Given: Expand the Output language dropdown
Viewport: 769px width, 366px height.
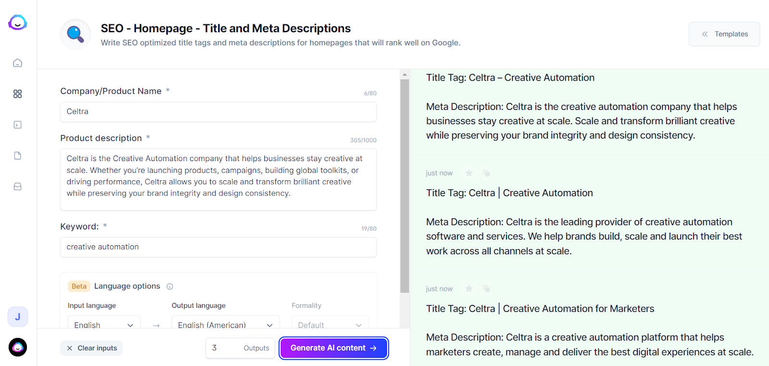Looking at the screenshot, I should 225,325.
